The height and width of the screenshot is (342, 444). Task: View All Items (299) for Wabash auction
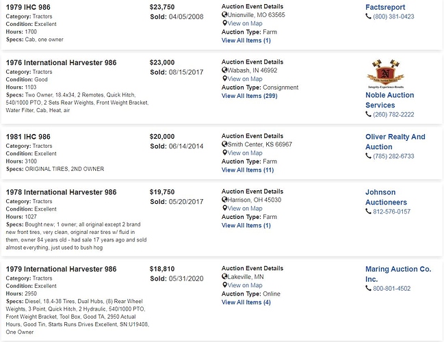[x=250, y=96]
